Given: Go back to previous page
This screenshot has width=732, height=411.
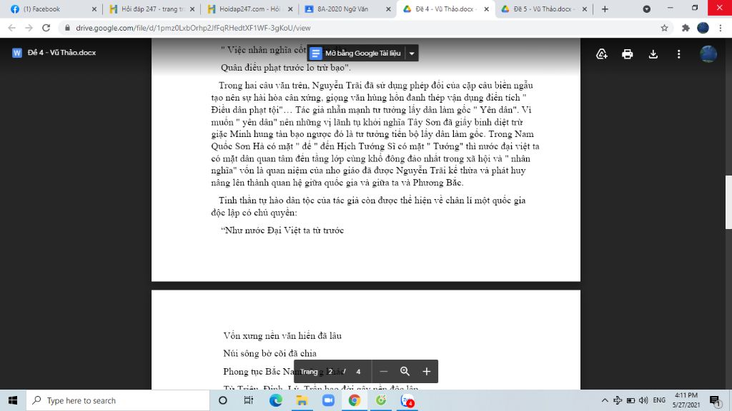Looking at the screenshot, I should pyautogui.click(x=11, y=28).
